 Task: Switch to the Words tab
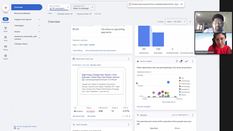pos(177,128)
